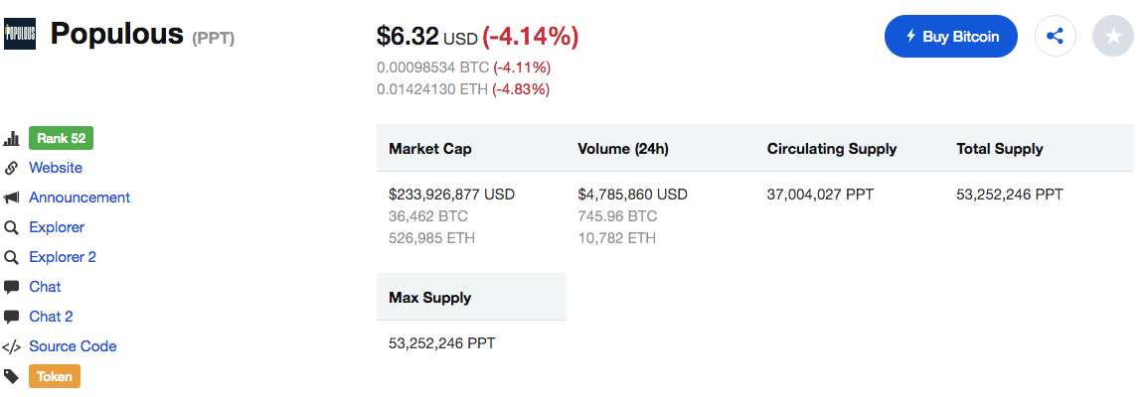This screenshot has width=1148, height=397.
Task: Click the rank bar chart icon
Action: pos(12,139)
